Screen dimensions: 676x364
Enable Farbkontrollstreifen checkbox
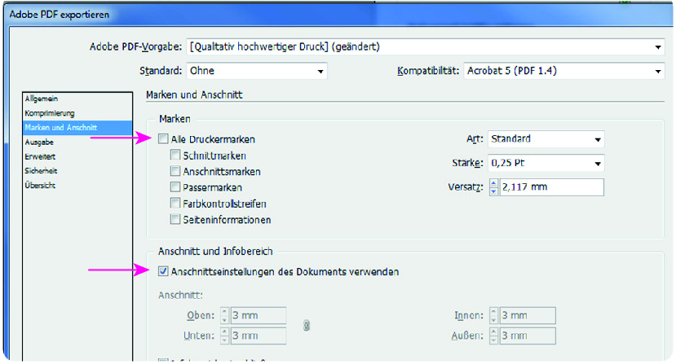175,204
